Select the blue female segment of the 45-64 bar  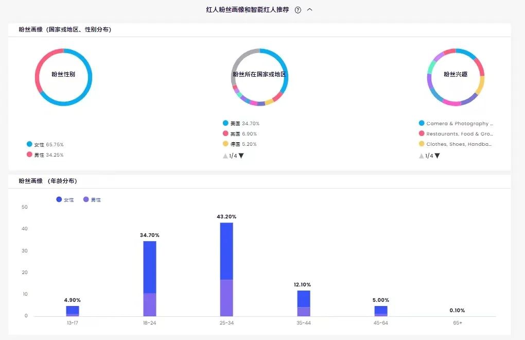click(x=381, y=310)
